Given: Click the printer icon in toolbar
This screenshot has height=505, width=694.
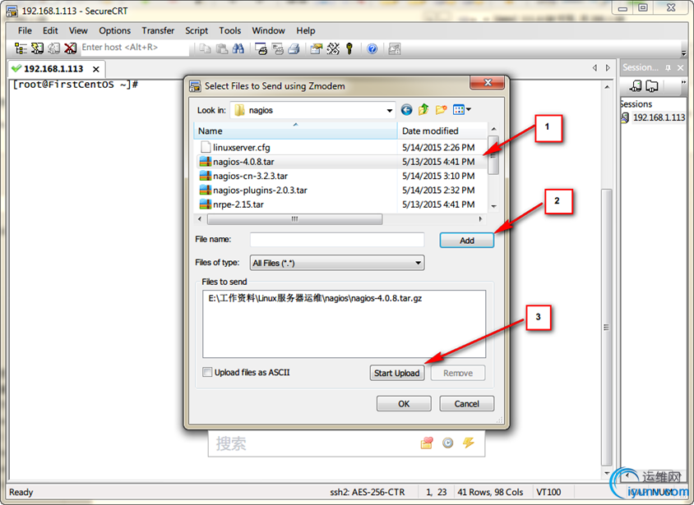Looking at the screenshot, I should point(294,48).
